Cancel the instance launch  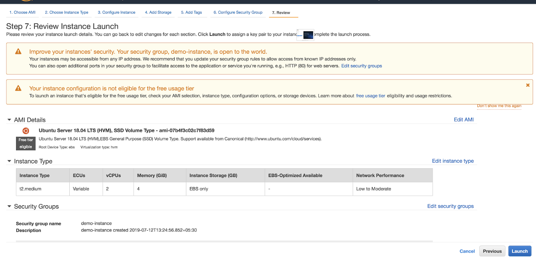coord(467,251)
